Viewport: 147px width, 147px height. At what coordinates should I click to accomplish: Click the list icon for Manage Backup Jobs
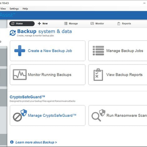coord(98,51)
